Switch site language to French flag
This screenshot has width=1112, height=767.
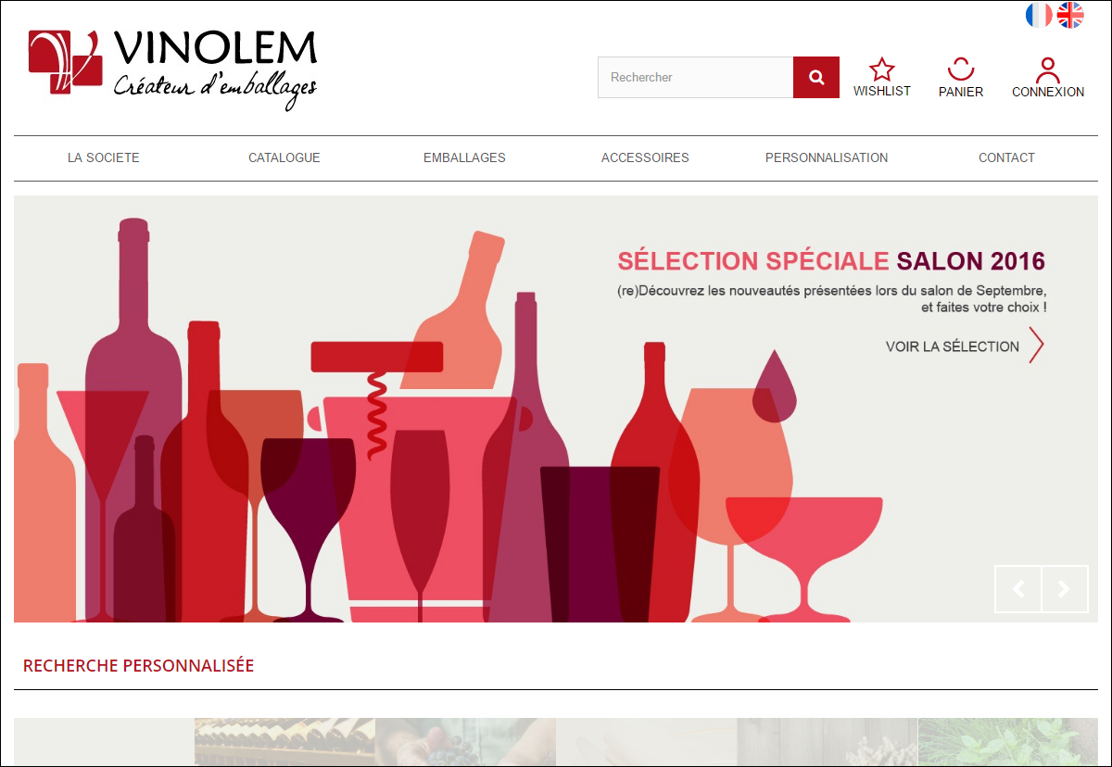pyautogui.click(x=1038, y=15)
